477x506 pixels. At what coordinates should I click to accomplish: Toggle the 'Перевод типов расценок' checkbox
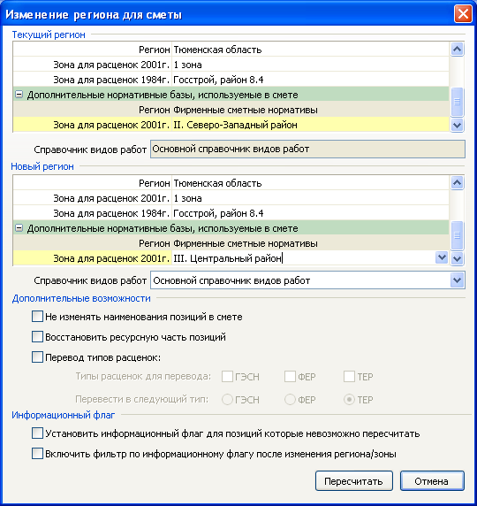tap(37, 357)
